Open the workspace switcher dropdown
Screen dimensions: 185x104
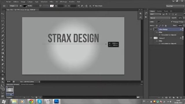click(175, 6)
